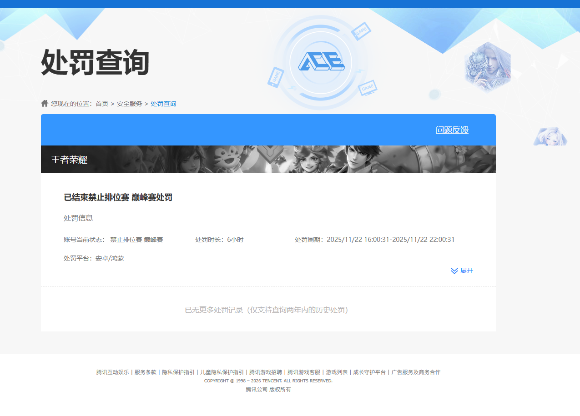Viewport: 580px width, 416px height.
Task: Open 安全服务 in the breadcrumb
Action: pyautogui.click(x=129, y=104)
